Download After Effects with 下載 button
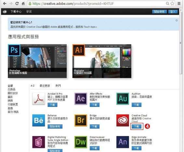Image resolution: width=184 pixels, height=152 pixels. click(95, 105)
